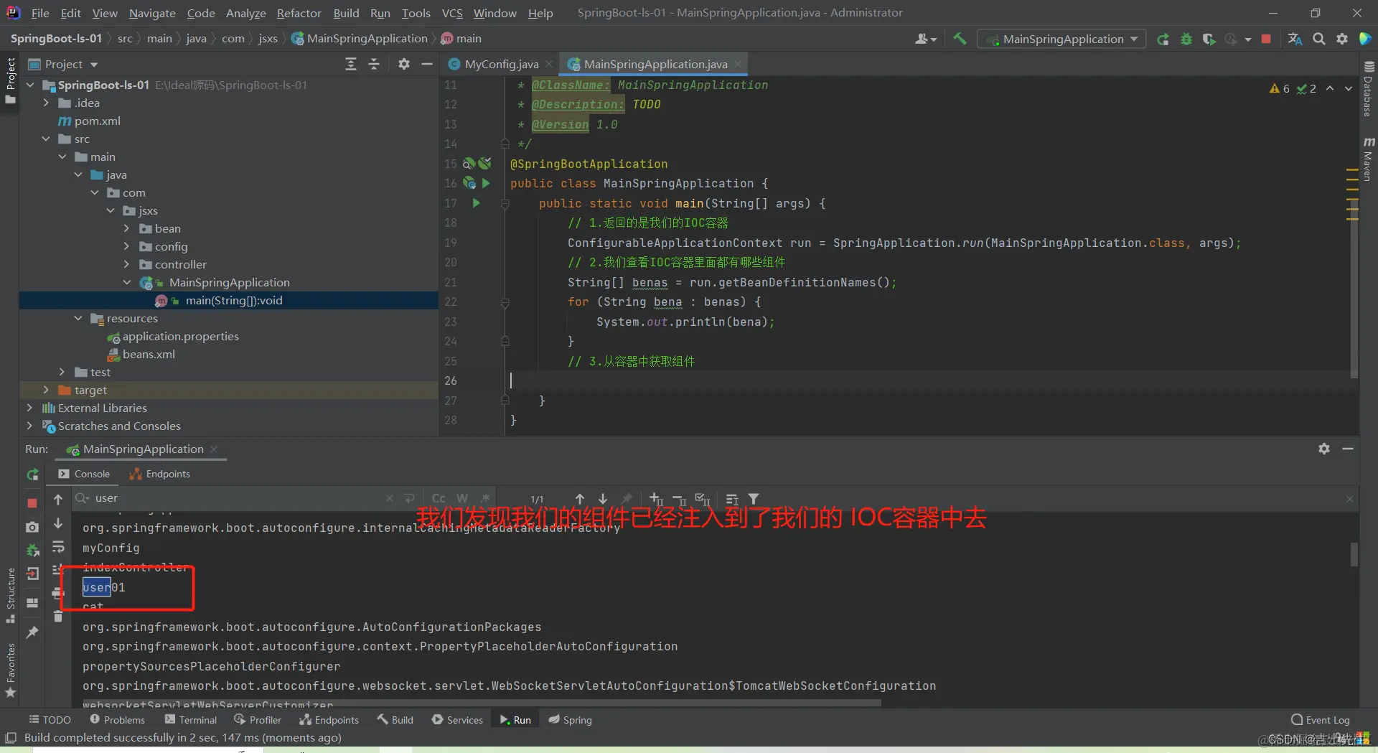Open the Refactor menu
The width and height of the screenshot is (1378, 753).
pyautogui.click(x=299, y=13)
